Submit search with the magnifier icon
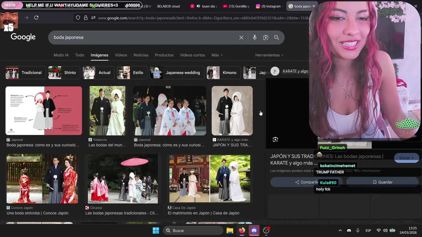 point(277,38)
